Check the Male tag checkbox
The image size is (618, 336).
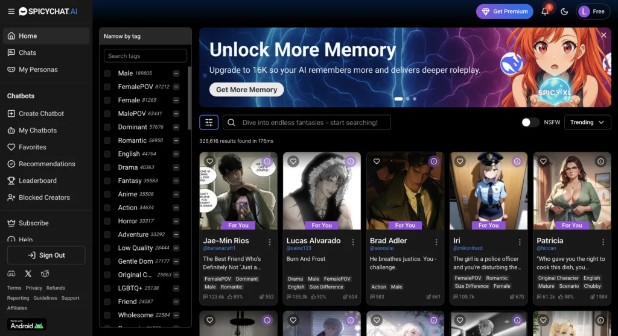click(x=107, y=73)
